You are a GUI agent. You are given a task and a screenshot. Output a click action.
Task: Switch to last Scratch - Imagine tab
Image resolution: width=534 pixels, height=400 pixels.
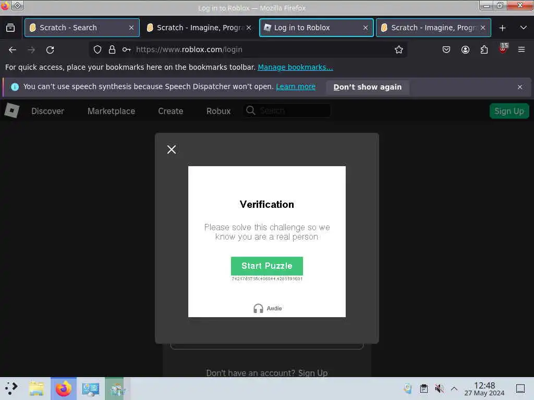(433, 28)
